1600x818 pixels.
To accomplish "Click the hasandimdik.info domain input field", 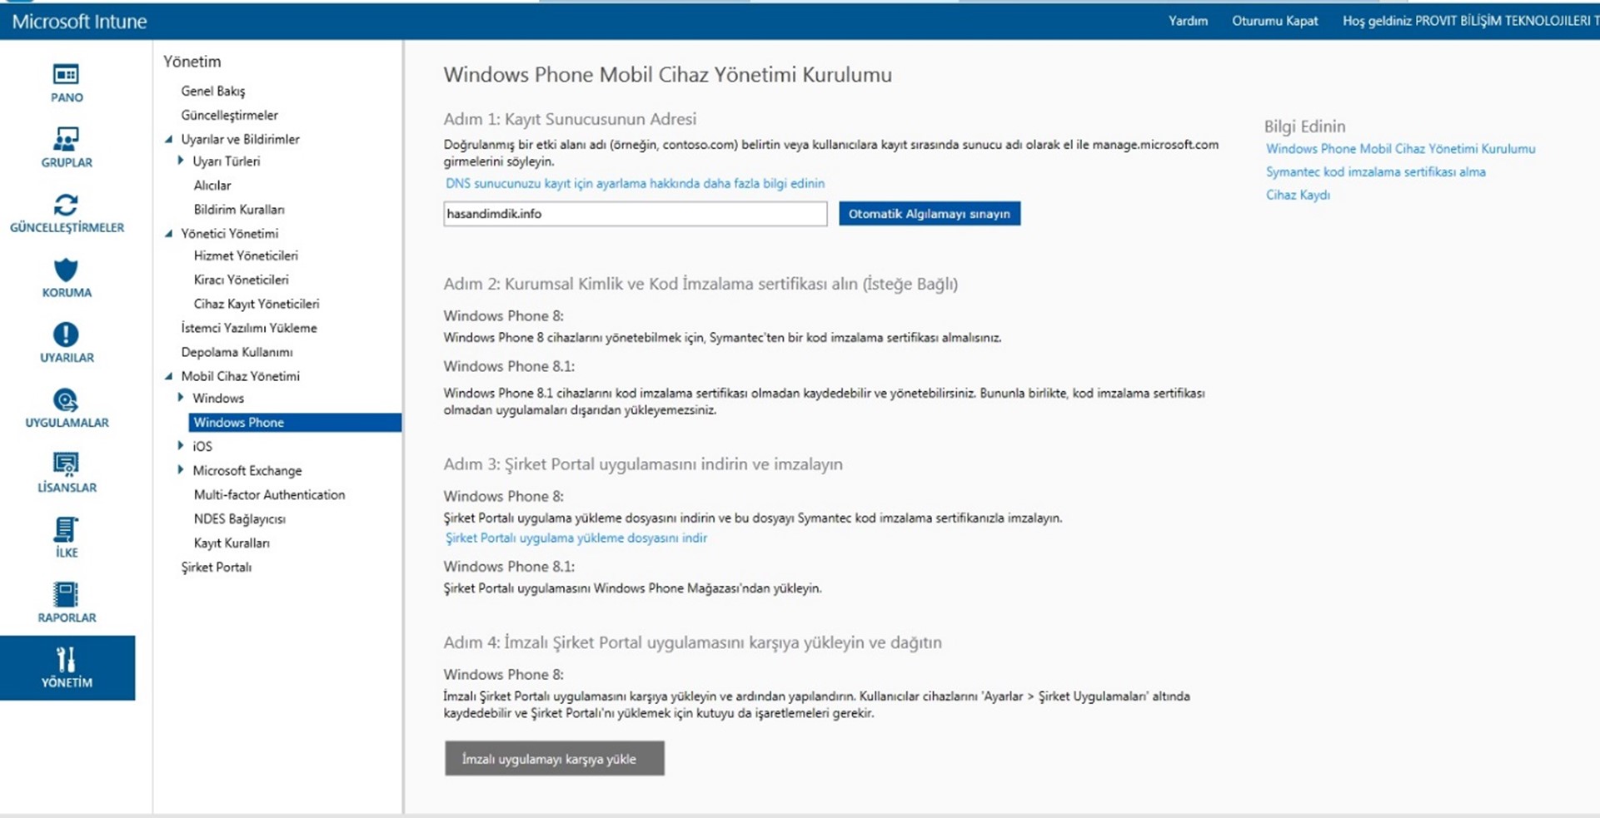I will coord(635,214).
